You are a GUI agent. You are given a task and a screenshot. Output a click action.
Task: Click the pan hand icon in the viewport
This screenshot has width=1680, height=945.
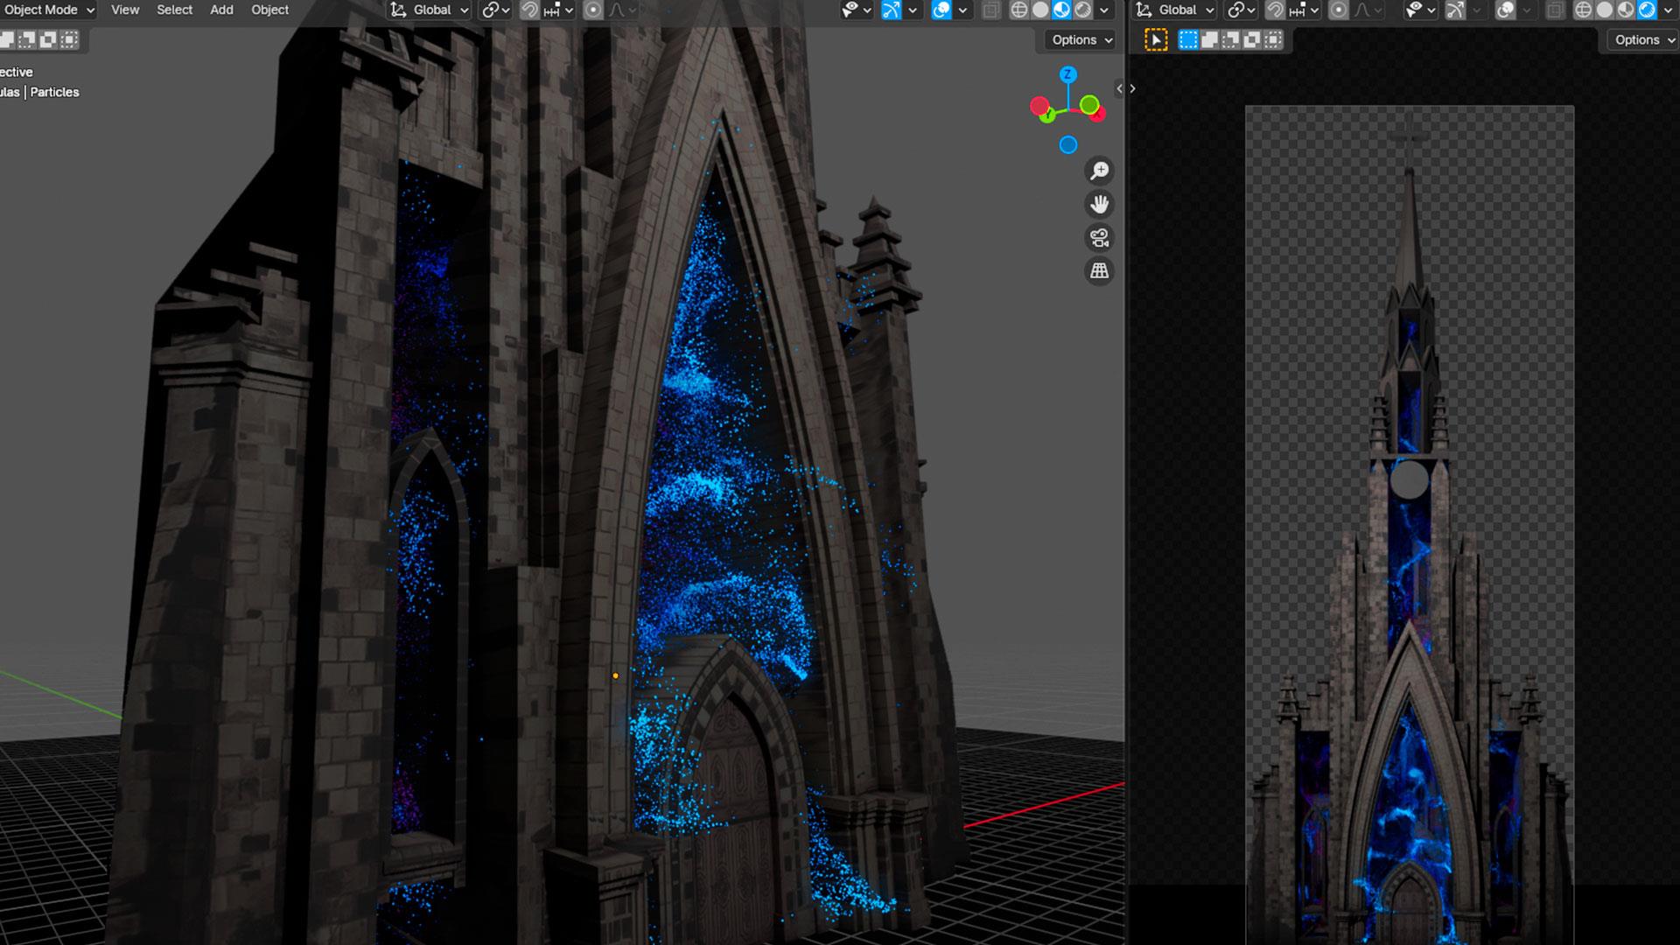pos(1099,205)
